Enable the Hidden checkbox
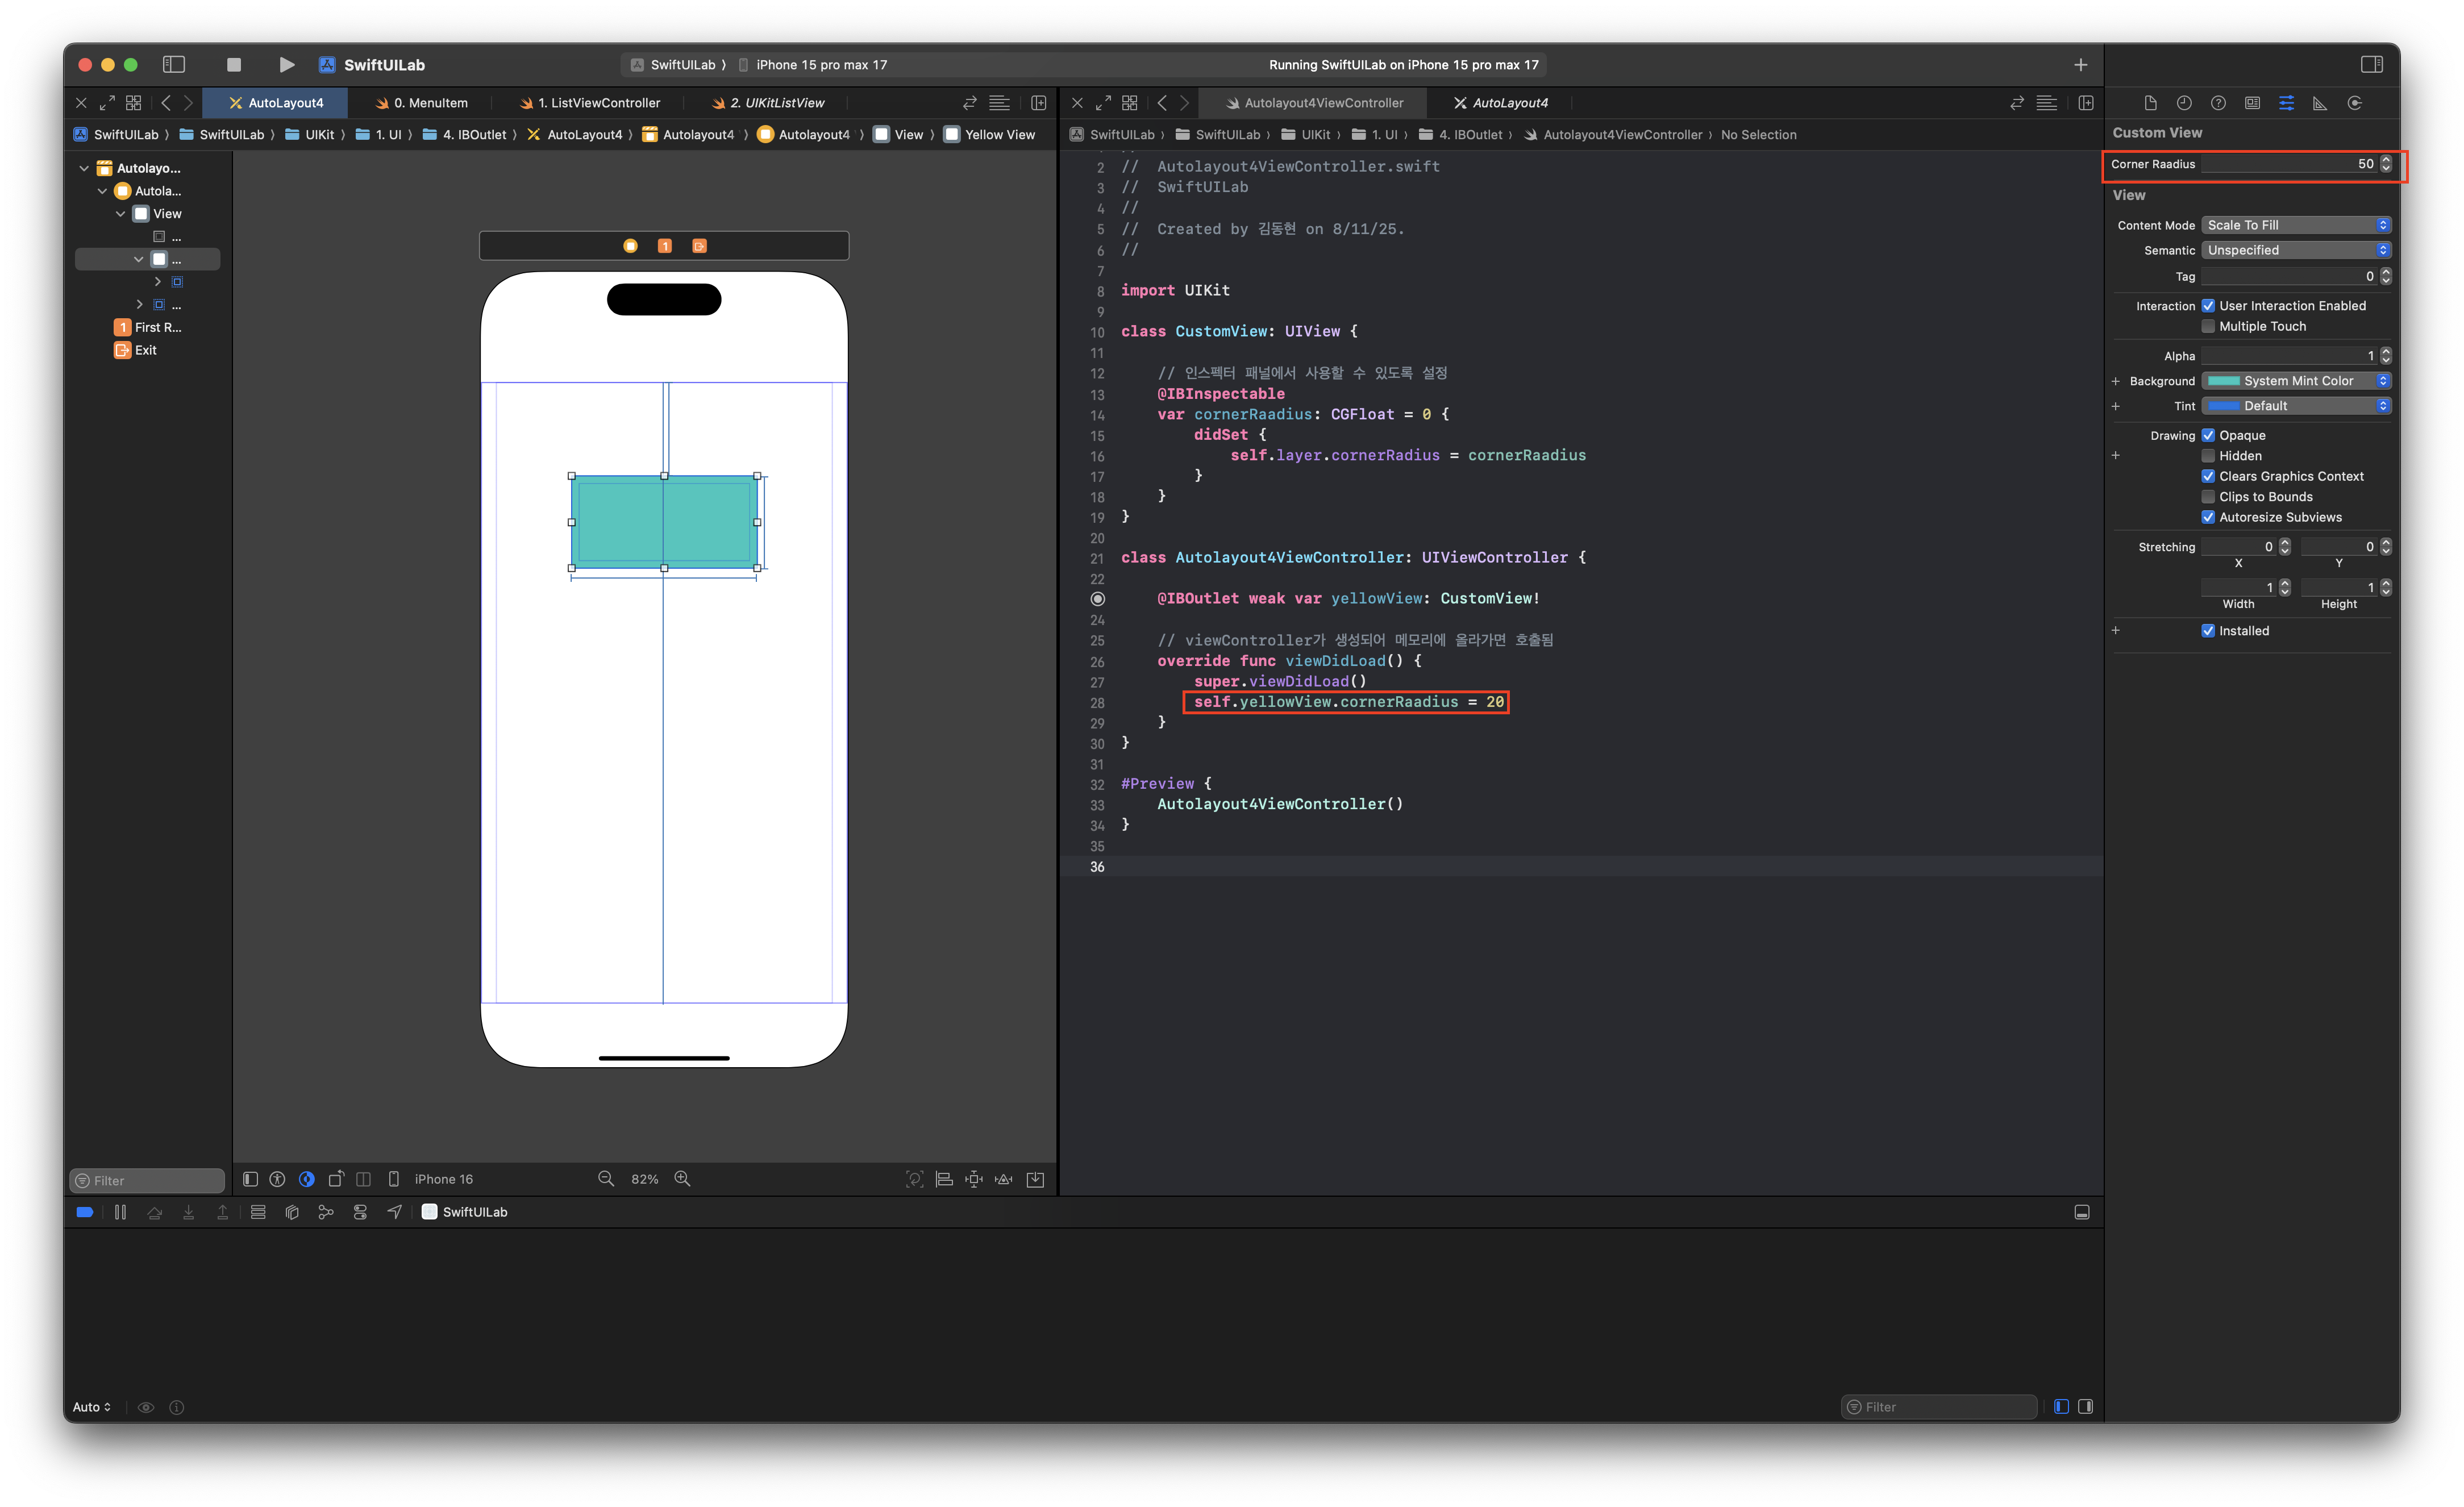This screenshot has height=1507, width=2464. click(x=2208, y=456)
